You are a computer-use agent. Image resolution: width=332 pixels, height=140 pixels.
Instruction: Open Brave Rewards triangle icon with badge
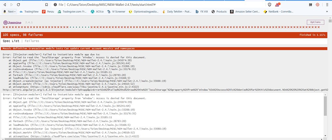tap(277, 4)
